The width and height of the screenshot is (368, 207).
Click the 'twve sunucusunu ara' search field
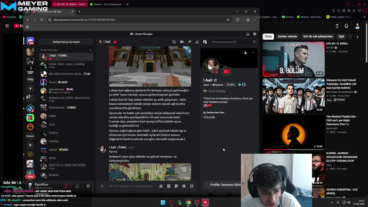[233, 42]
